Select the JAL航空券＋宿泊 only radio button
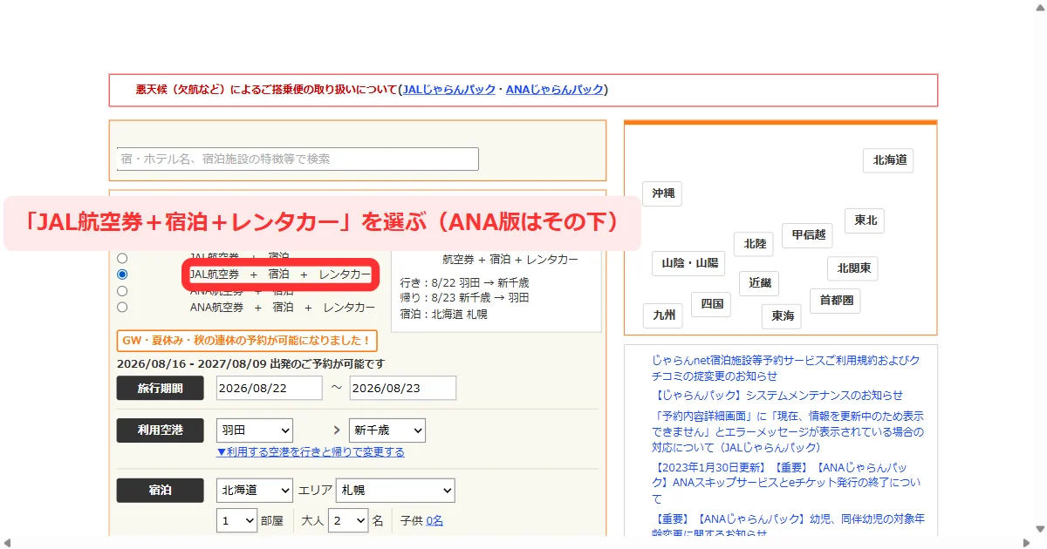This screenshot has height=549, width=1047. click(x=122, y=258)
